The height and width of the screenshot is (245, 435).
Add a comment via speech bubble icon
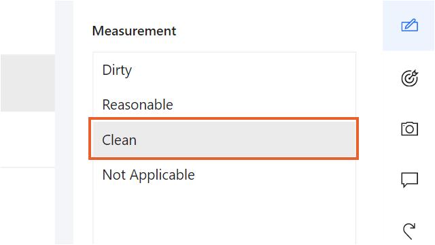point(409,180)
